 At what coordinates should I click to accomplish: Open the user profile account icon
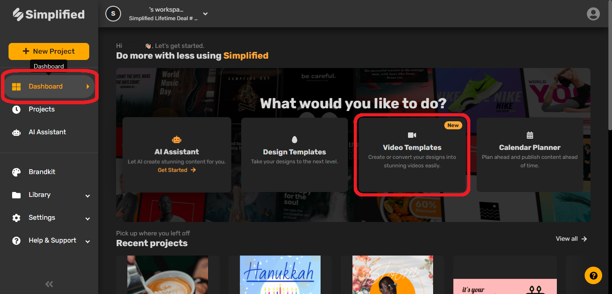point(593,14)
